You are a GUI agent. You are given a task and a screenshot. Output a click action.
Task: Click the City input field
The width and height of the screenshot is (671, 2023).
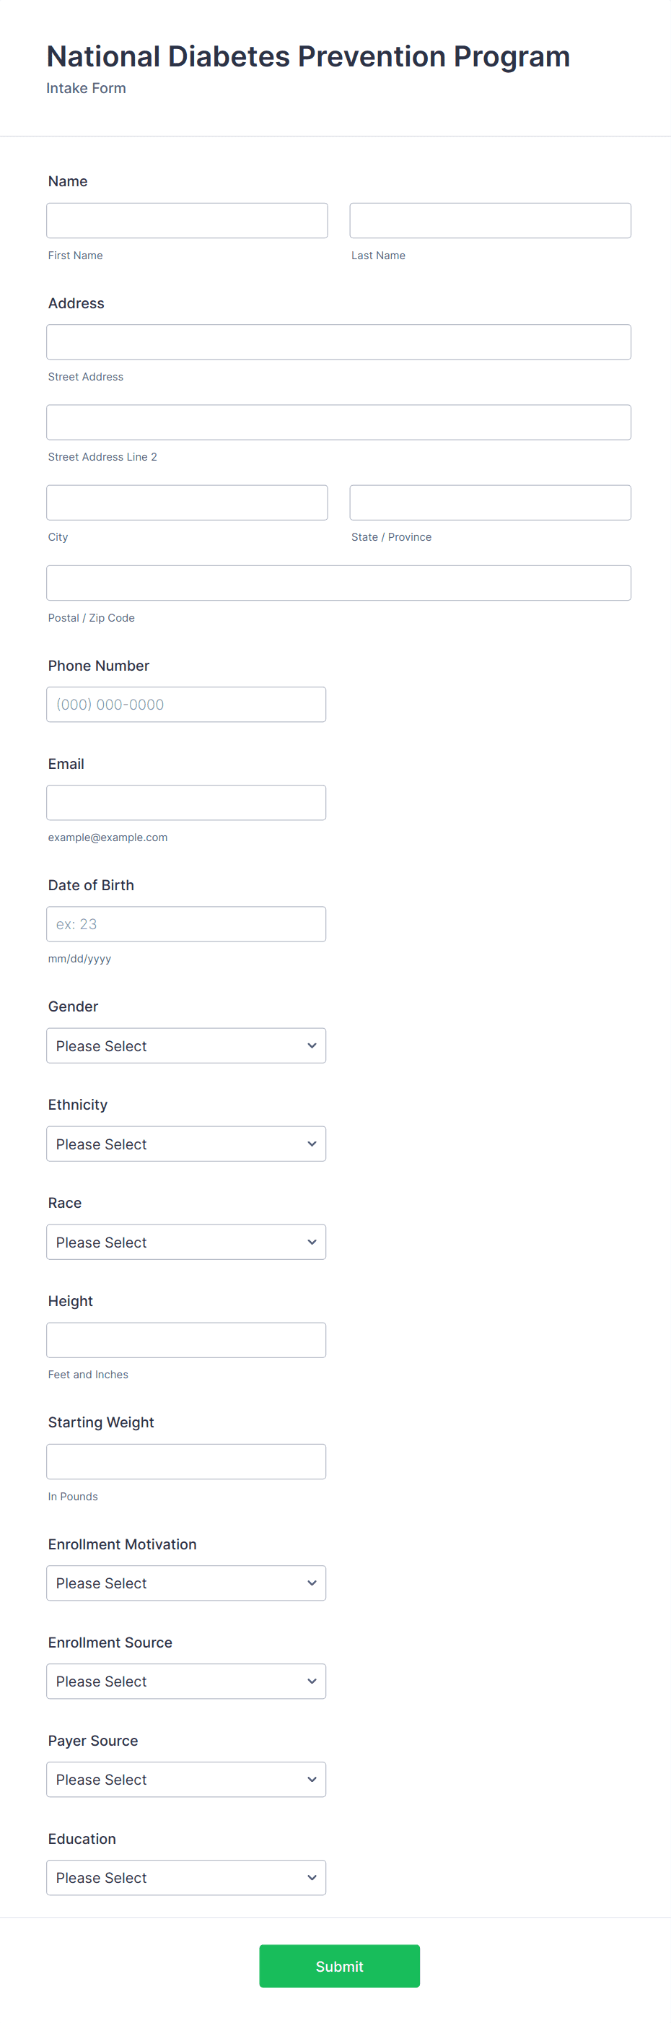click(187, 502)
